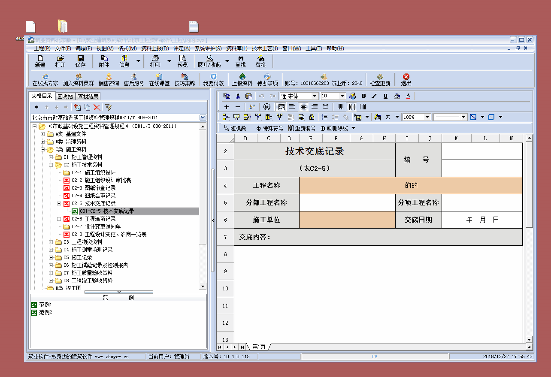The image size is (551, 377).
Task: Toggle italic text style
Action: 374,96
